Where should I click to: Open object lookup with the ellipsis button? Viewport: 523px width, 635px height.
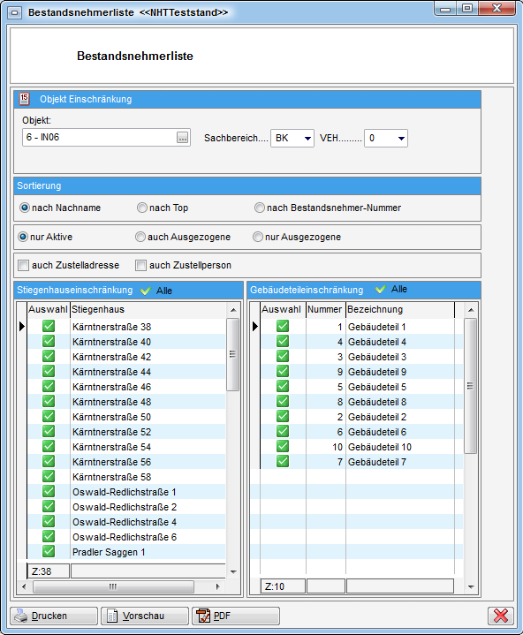pyautogui.click(x=183, y=138)
